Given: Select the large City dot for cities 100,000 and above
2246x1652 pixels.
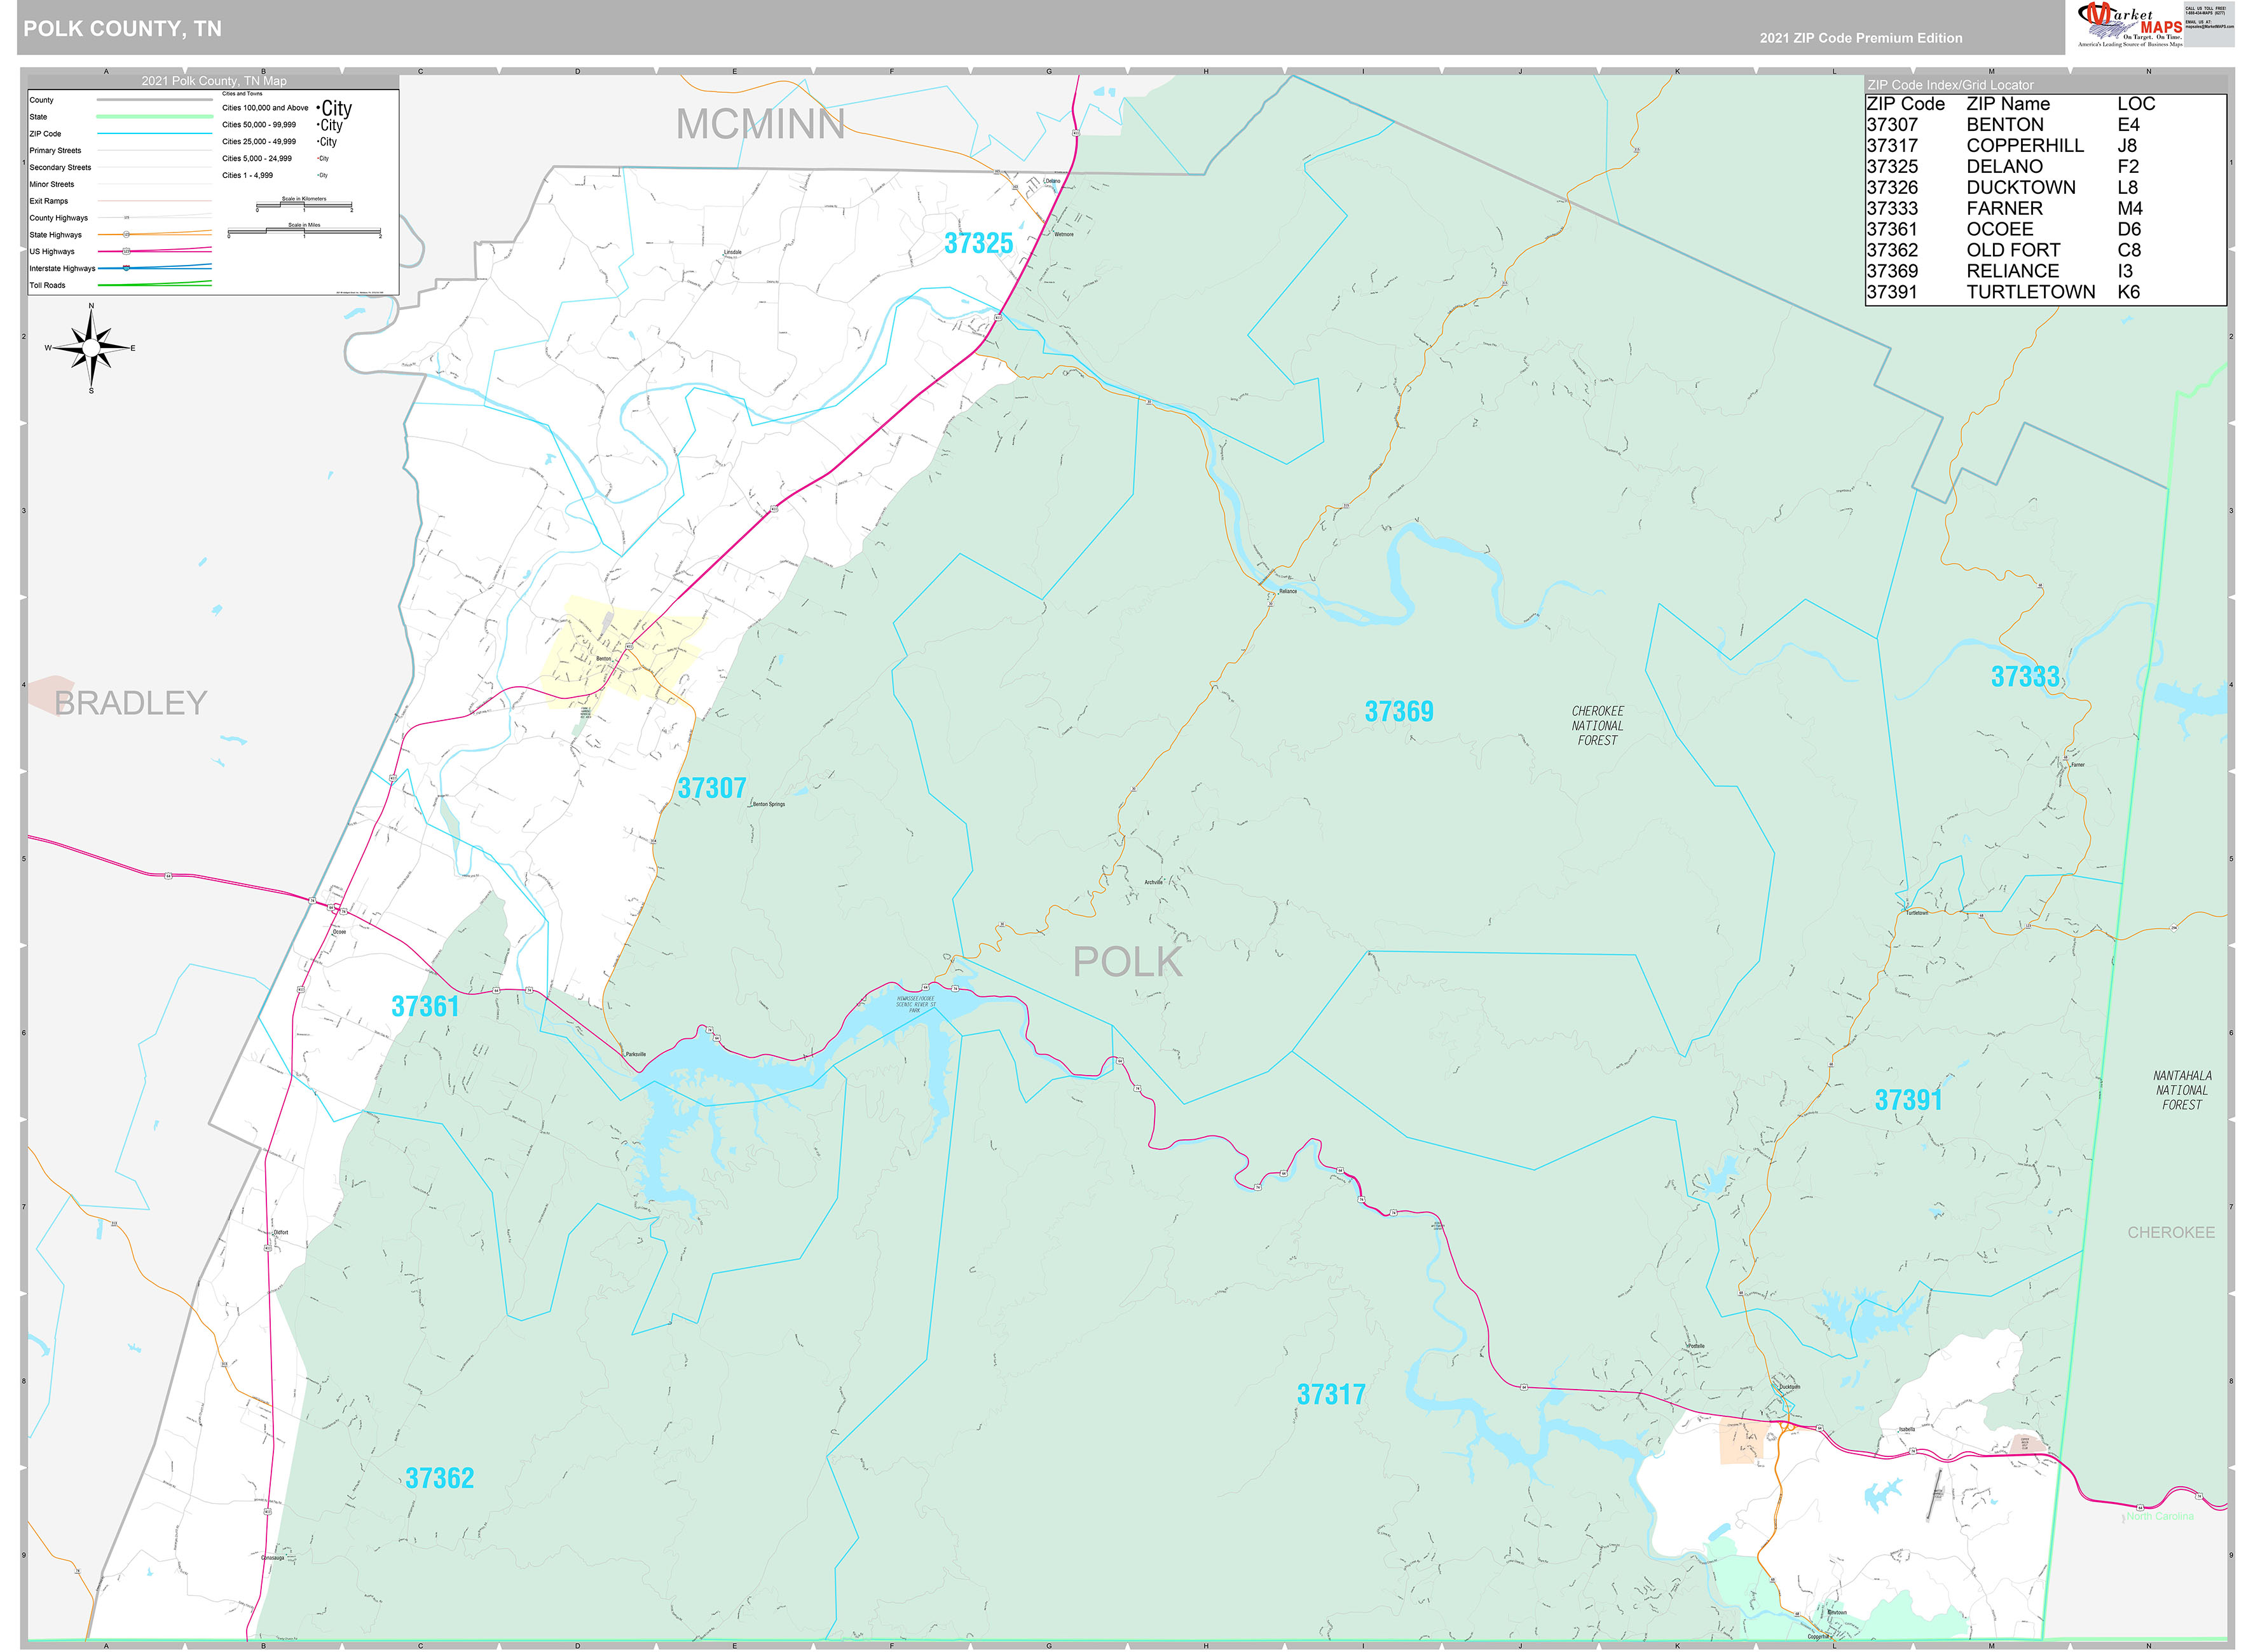Looking at the screenshot, I should 318,107.
